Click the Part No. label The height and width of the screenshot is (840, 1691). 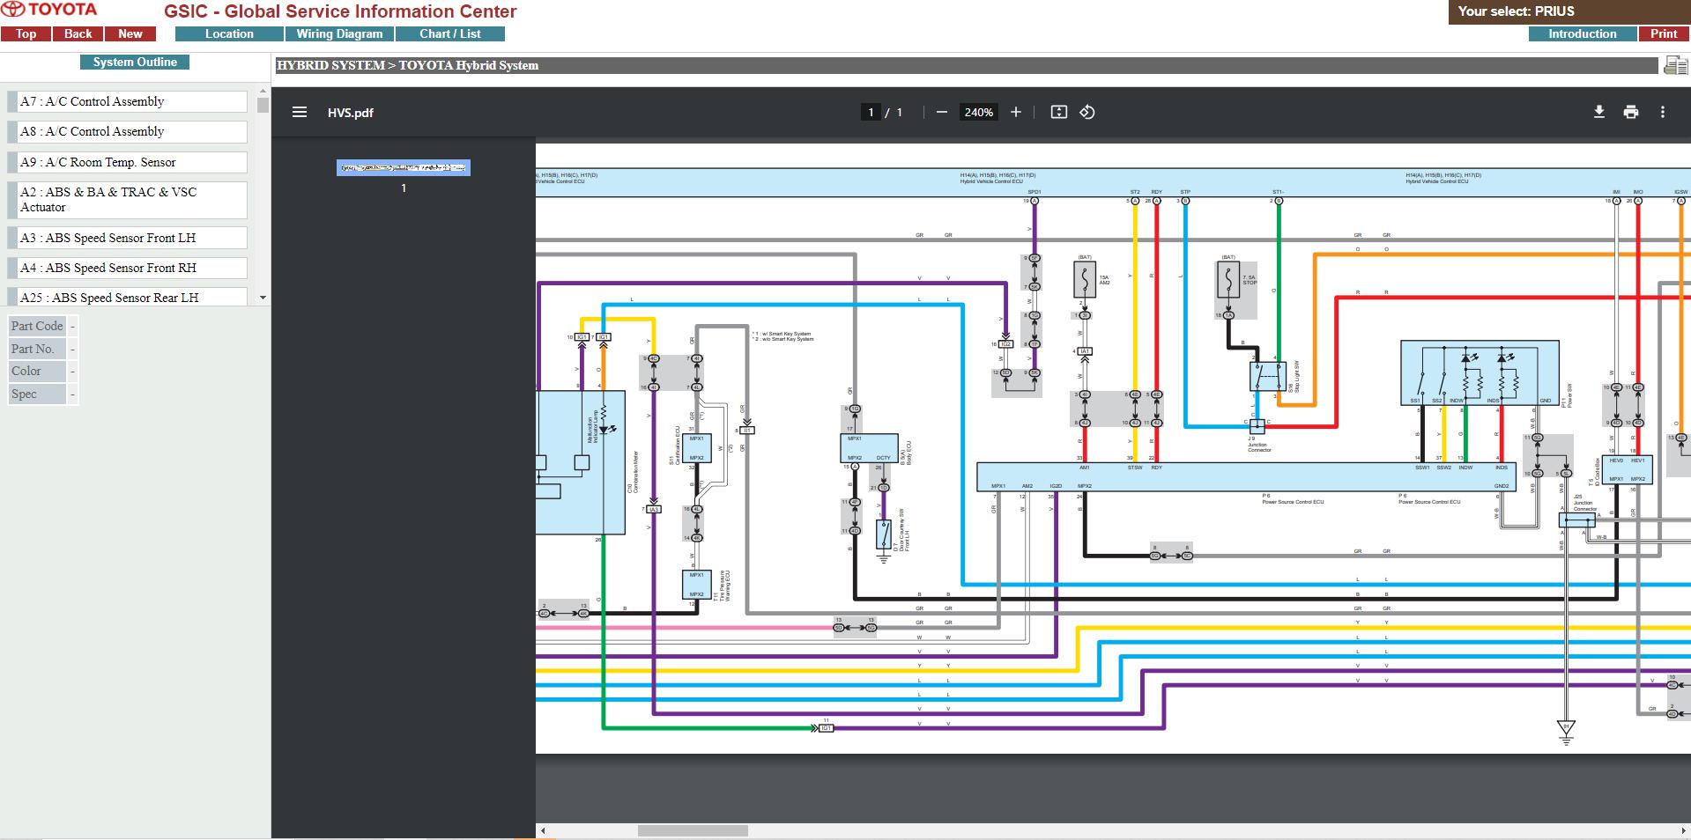(x=37, y=349)
